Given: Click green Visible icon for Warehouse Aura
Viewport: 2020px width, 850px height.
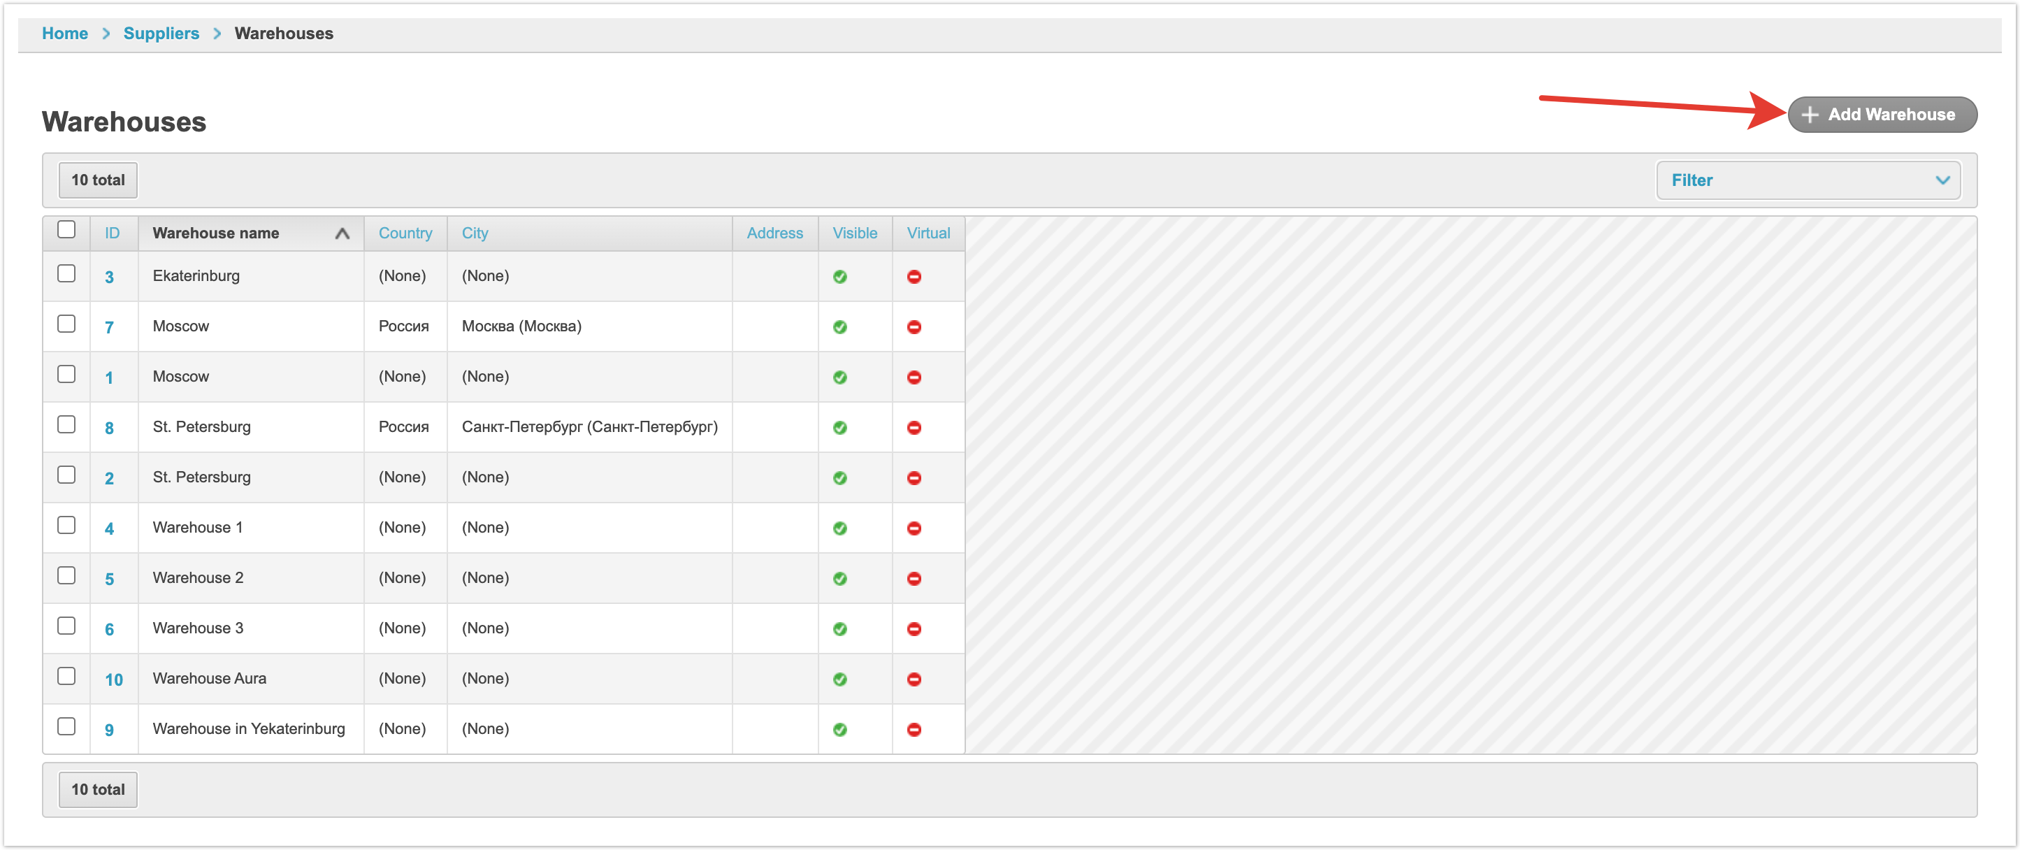Looking at the screenshot, I should [840, 679].
